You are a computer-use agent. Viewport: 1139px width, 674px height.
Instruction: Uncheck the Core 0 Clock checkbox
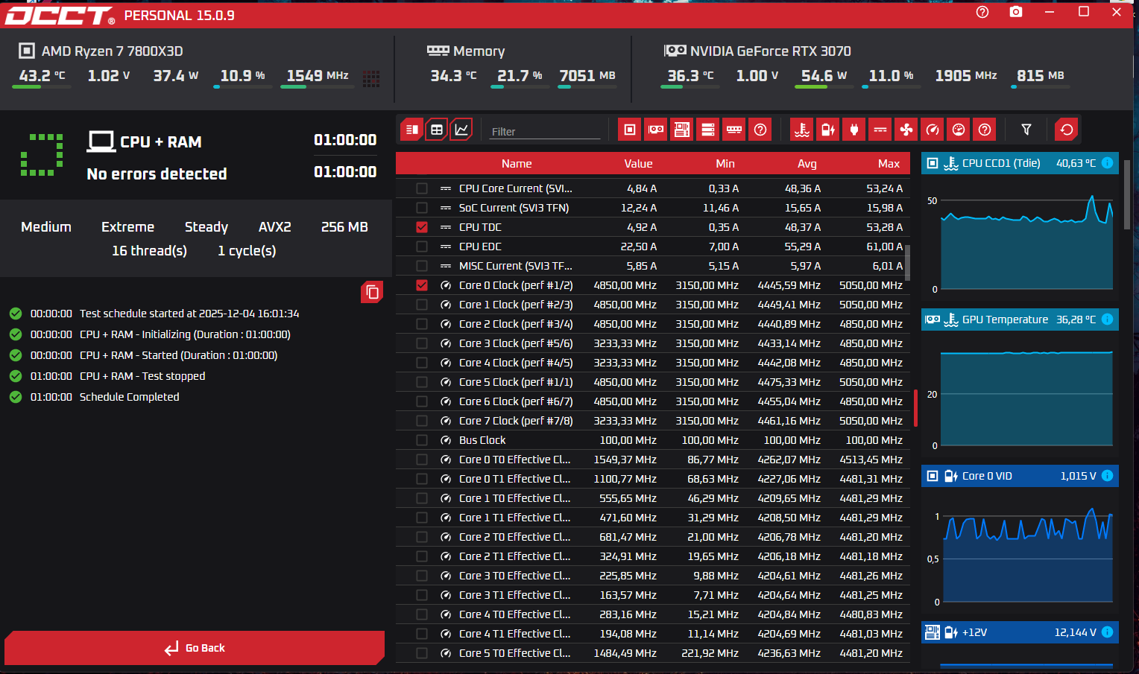pos(422,285)
